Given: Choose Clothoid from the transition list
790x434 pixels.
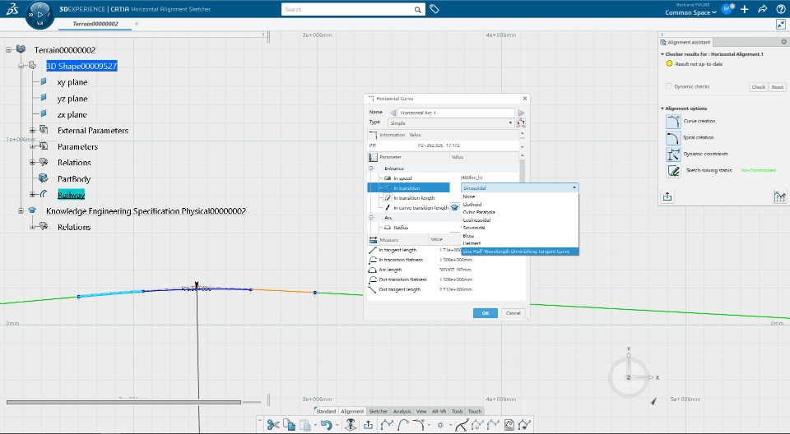Looking at the screenshot, I should coord(472,205).
